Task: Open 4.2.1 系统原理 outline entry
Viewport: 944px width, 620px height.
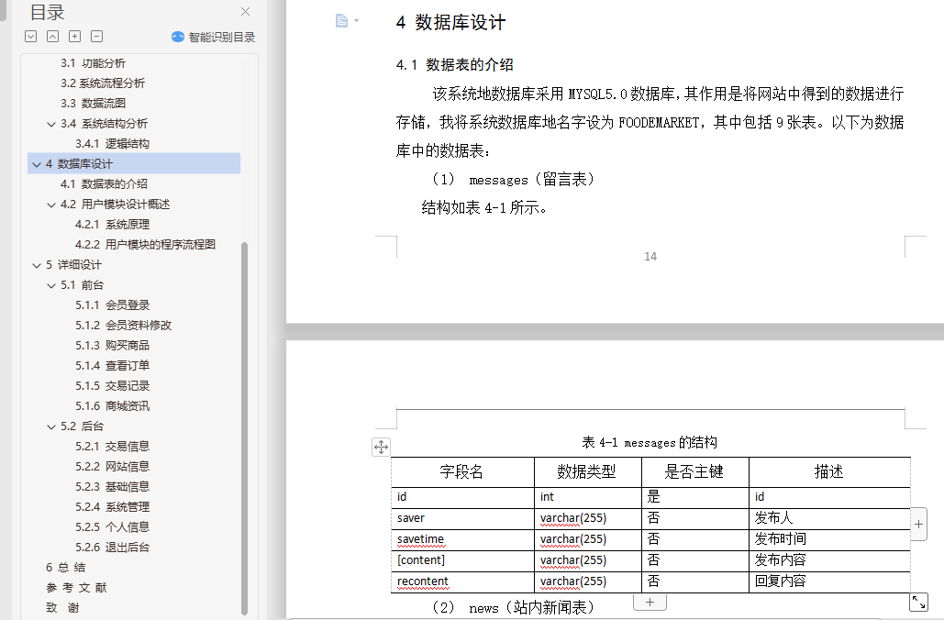Action: click(112, 225)
